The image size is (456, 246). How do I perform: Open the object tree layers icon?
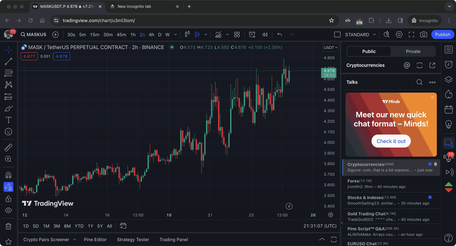click(449, 79)
